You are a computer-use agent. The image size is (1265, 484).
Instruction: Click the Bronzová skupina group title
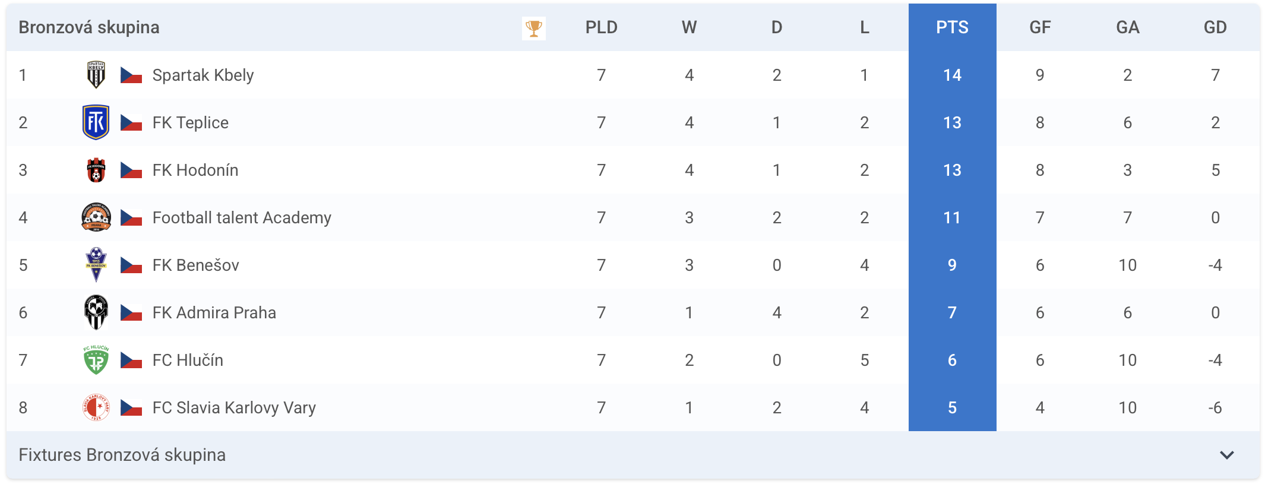[89, 27]
